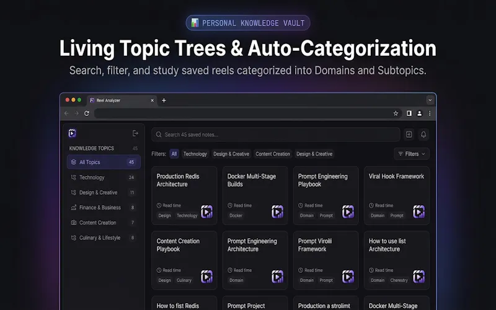496x310 pixels.
Task: Go forward in browser
Action: tap(76, 113)
